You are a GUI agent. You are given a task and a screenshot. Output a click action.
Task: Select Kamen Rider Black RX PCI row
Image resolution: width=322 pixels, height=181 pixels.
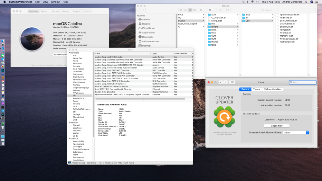[143, 92]
